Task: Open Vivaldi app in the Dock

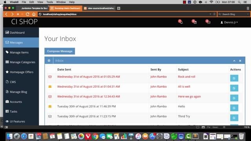Action: [88, 136]
